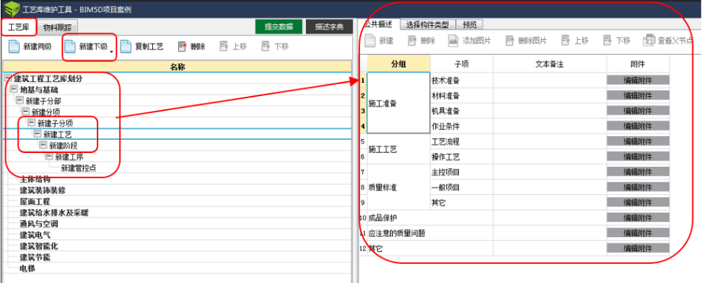The width and height of the screenshot is (702, 283).
Task: Click 编辑附件 for 主控项目 row
Action: 638,172
